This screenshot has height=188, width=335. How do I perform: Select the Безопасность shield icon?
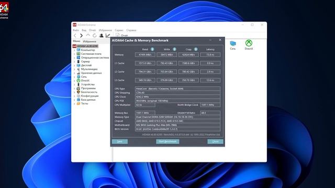pyautogui.click(x=79, y=92)
